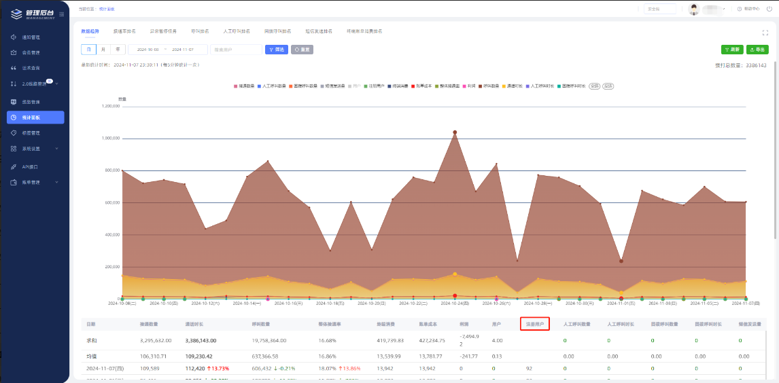Switch to the 呼叫排名 tab
Image resolution: width=779 pixels, height=383 pixels.
200,31
